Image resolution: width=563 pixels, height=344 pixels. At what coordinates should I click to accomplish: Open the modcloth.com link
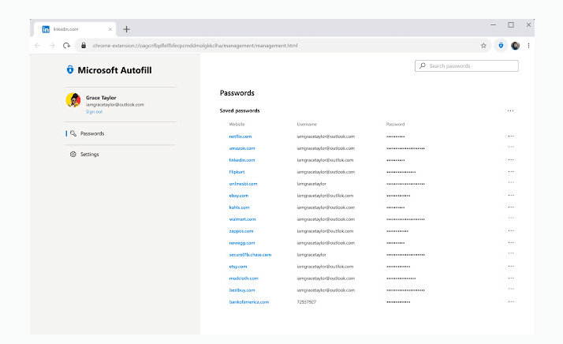(244, 279)
